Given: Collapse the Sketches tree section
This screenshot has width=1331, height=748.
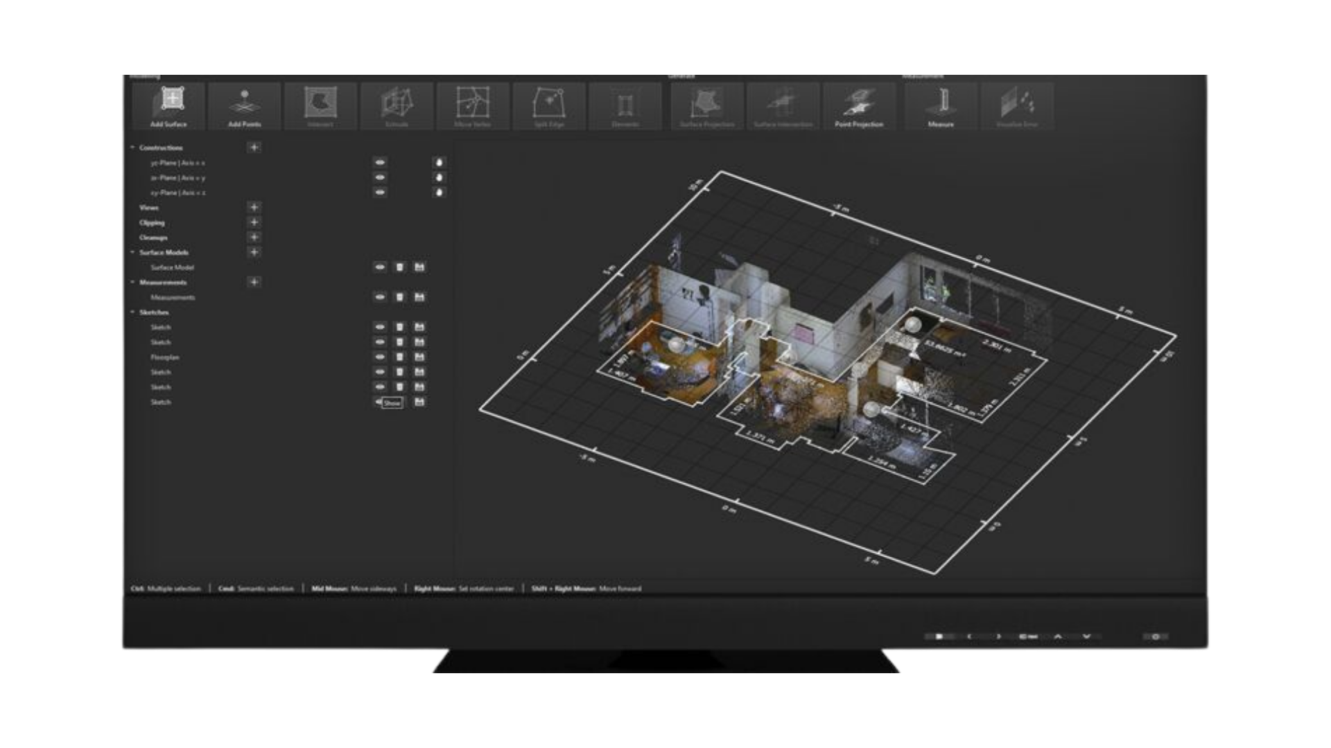Looking at the screenshot, I should coord(133,312).
